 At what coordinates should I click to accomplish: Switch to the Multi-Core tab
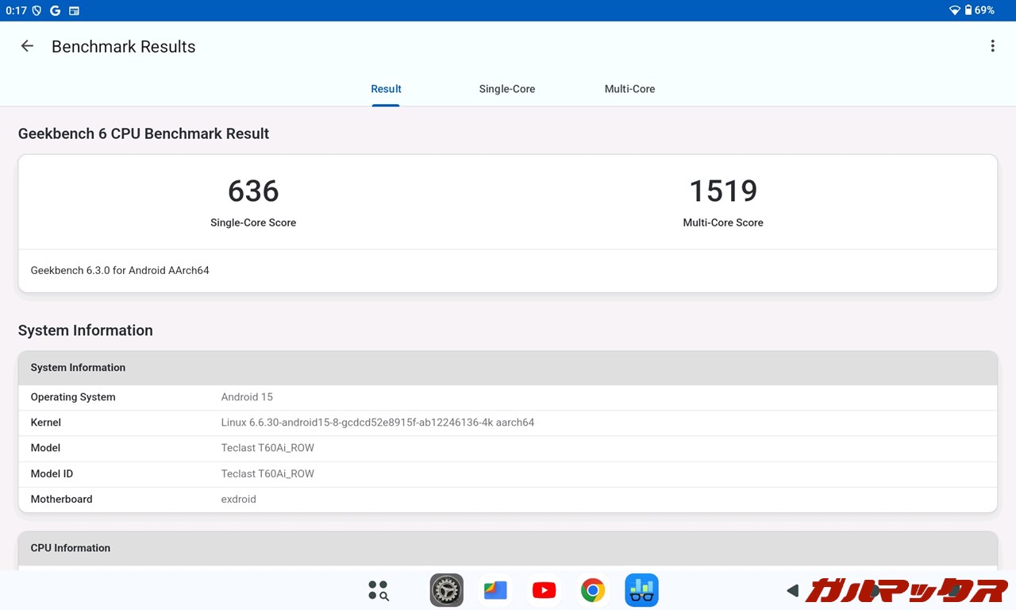point(629,88)
